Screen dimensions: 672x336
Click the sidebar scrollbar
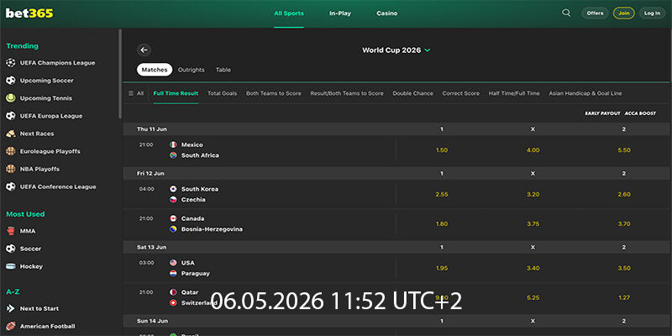[120, 74]
